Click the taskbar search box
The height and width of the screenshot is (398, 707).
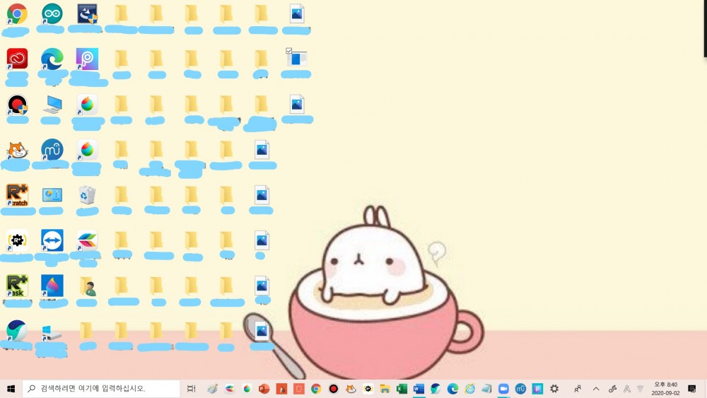click(x=101, y=389)
